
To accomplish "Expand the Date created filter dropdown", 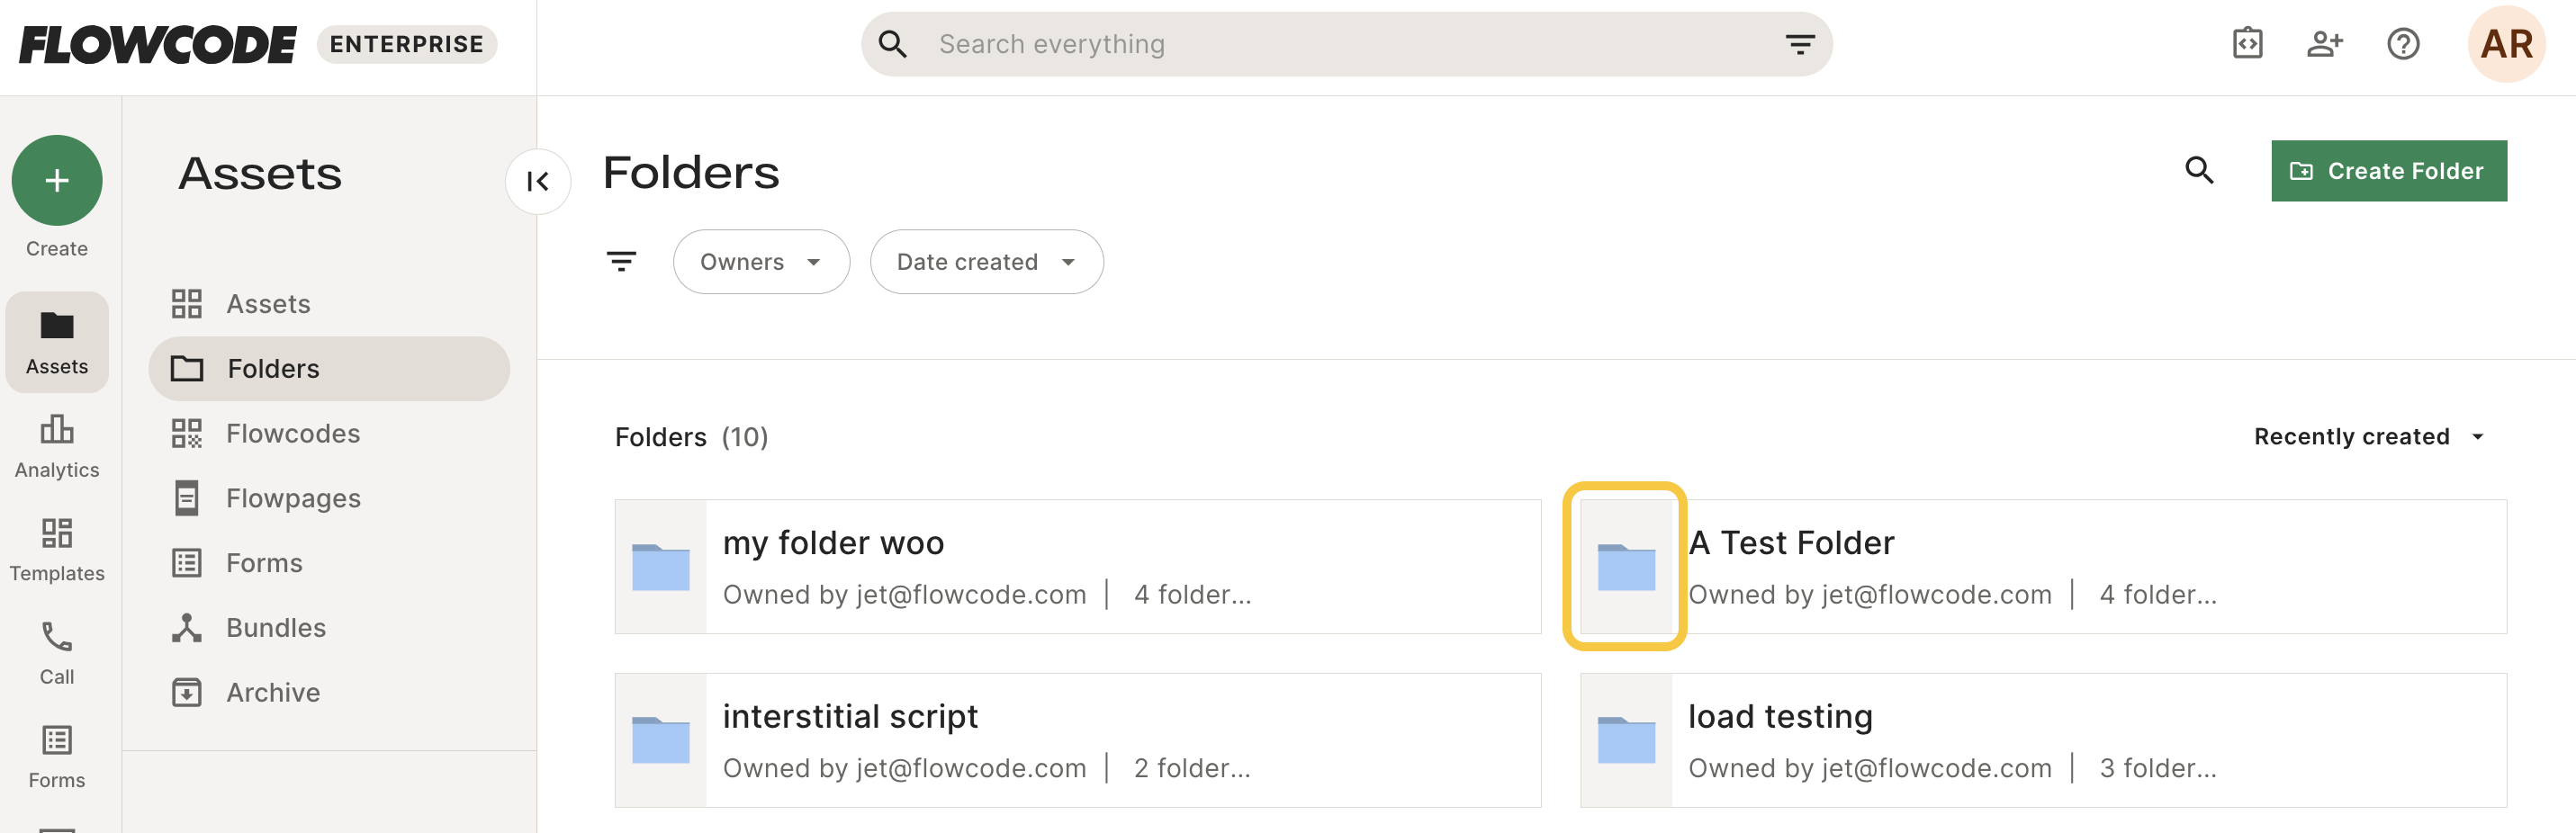I will pyautogui.click(x=986, y=262).
